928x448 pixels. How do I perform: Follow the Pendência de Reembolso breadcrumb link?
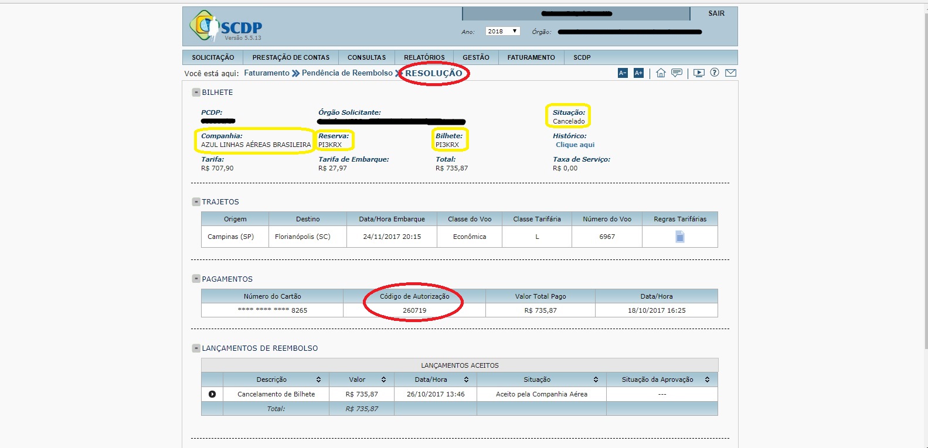coord(347,73)
